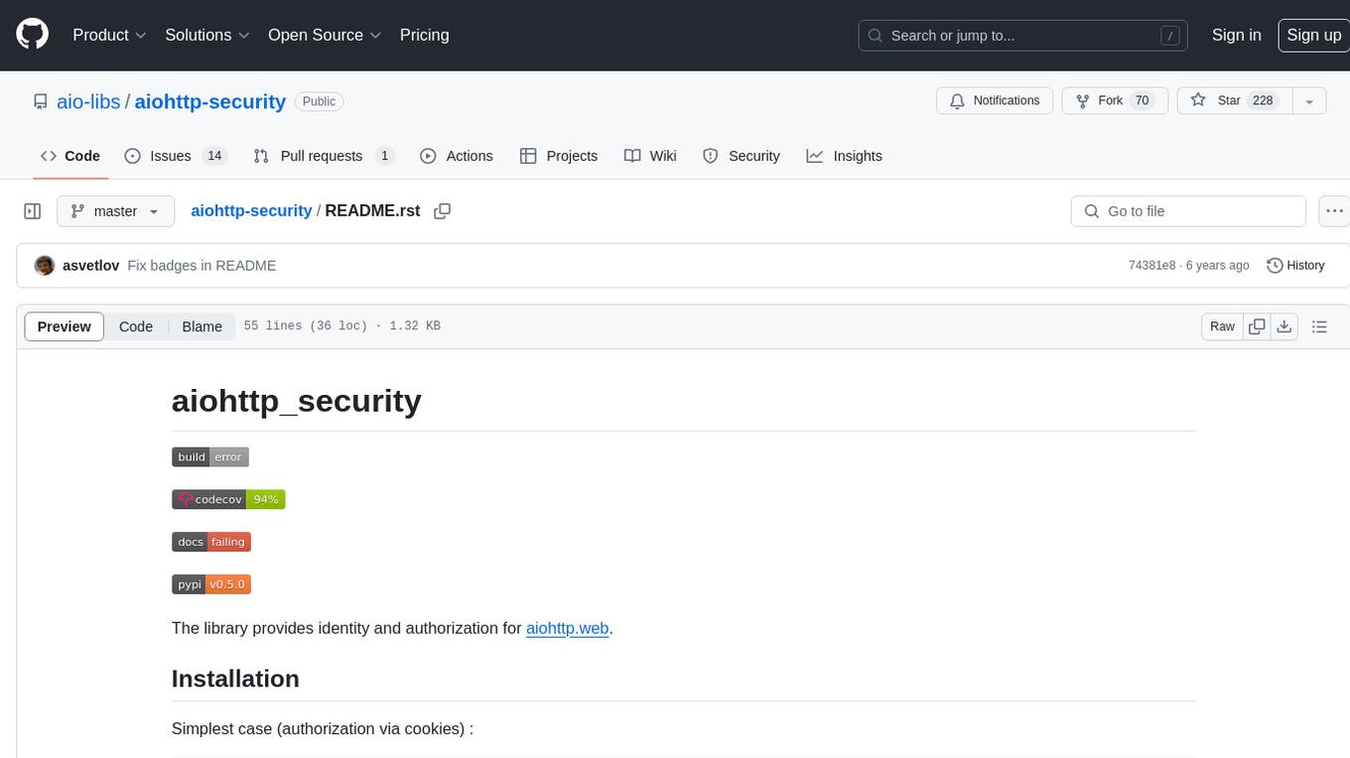Download the raw file
The height and width of the screenshot is (758, 1350).
pos(1284,326)
